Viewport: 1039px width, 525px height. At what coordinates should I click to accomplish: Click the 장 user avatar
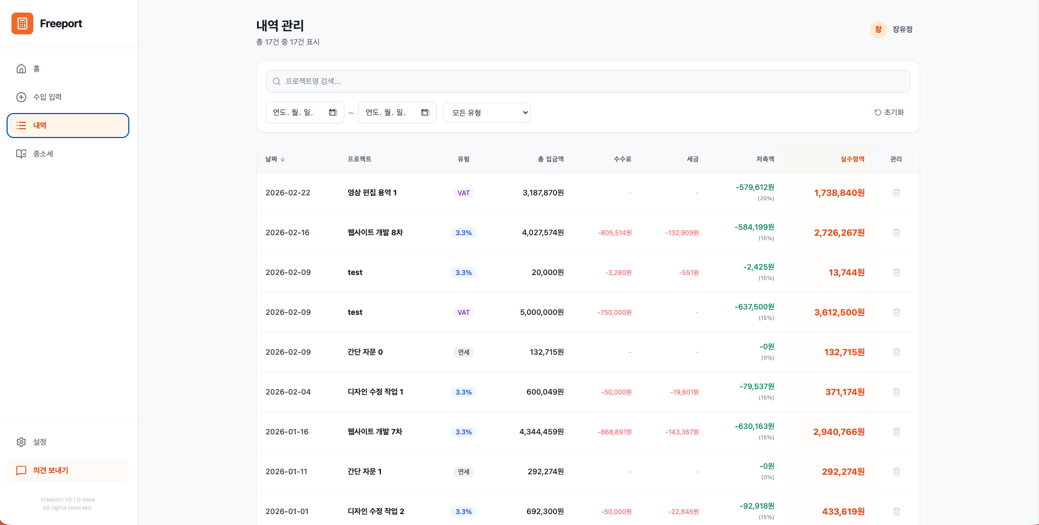[878, 29]
